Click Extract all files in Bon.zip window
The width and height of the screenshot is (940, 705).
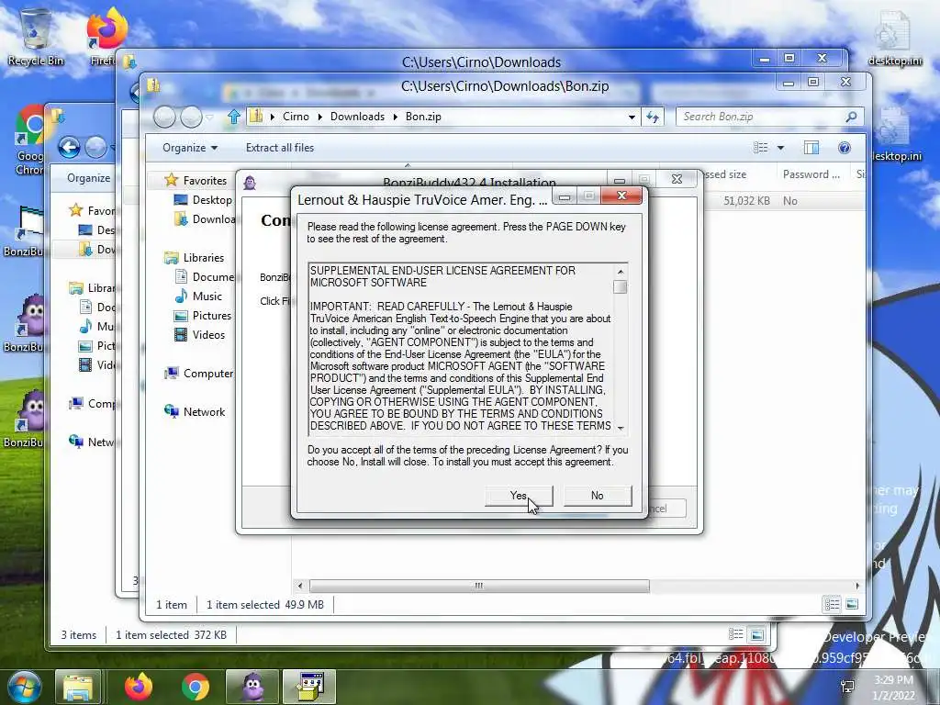(279, 148)
